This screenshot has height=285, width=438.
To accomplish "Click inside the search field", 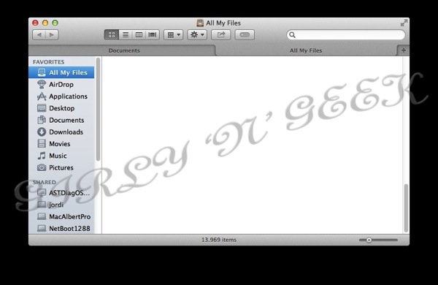I will click(x=346, y=34).
